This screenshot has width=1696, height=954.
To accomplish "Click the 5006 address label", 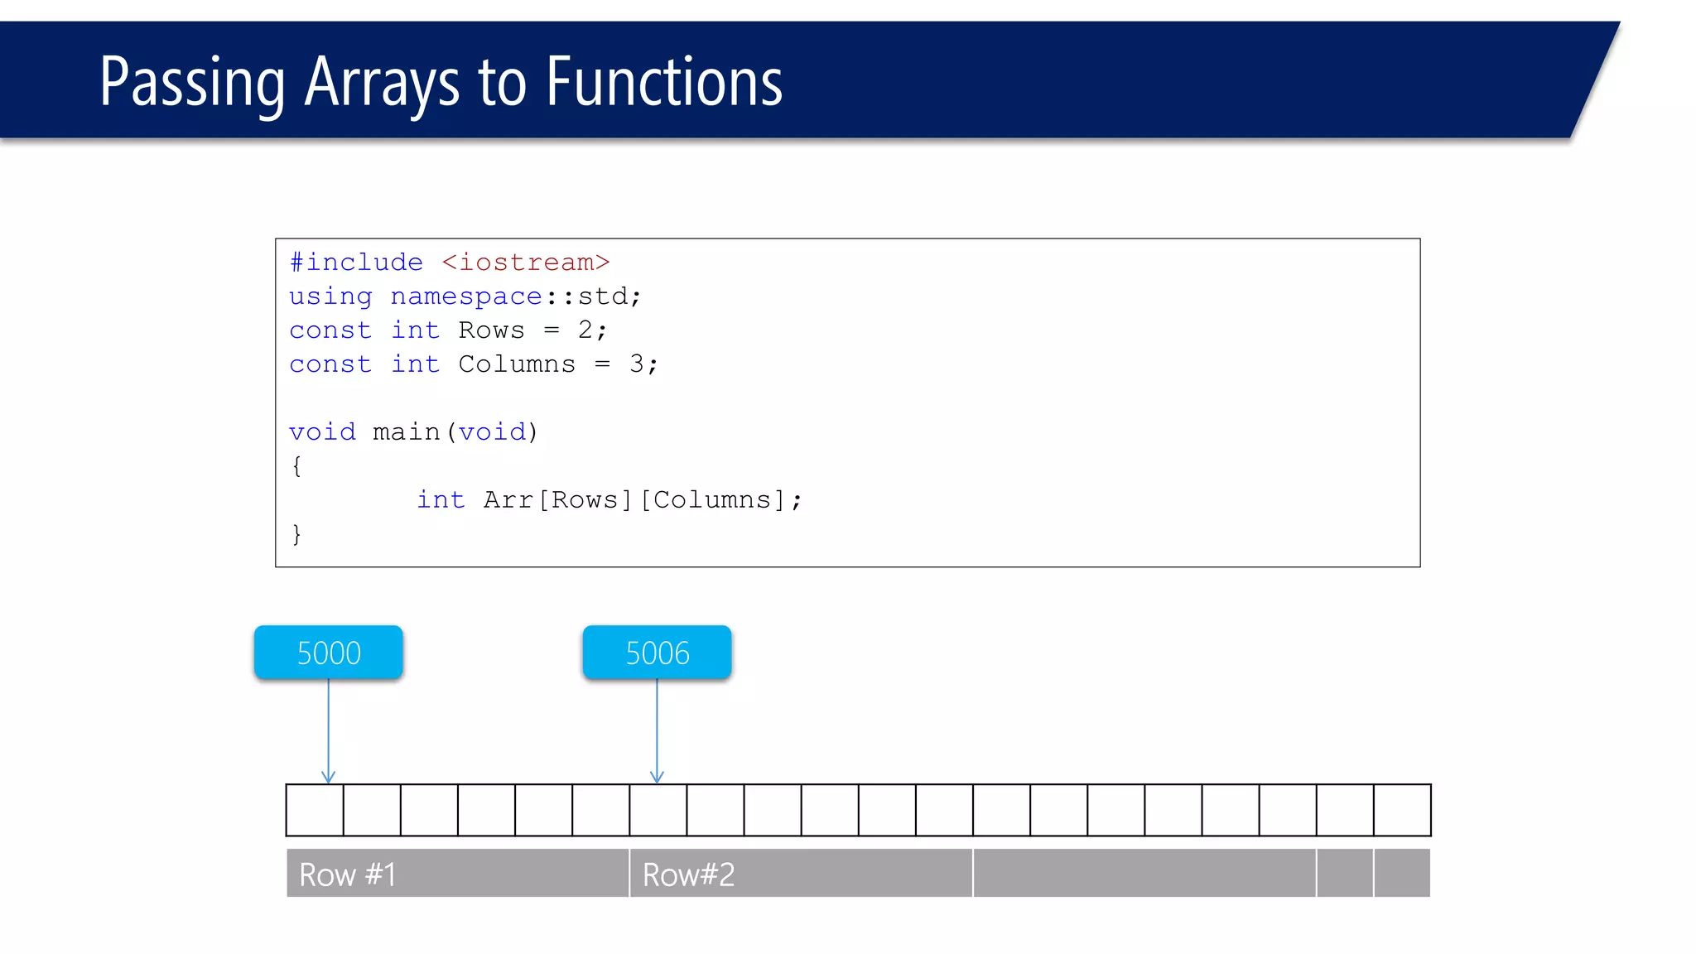I will click(657, 653).
